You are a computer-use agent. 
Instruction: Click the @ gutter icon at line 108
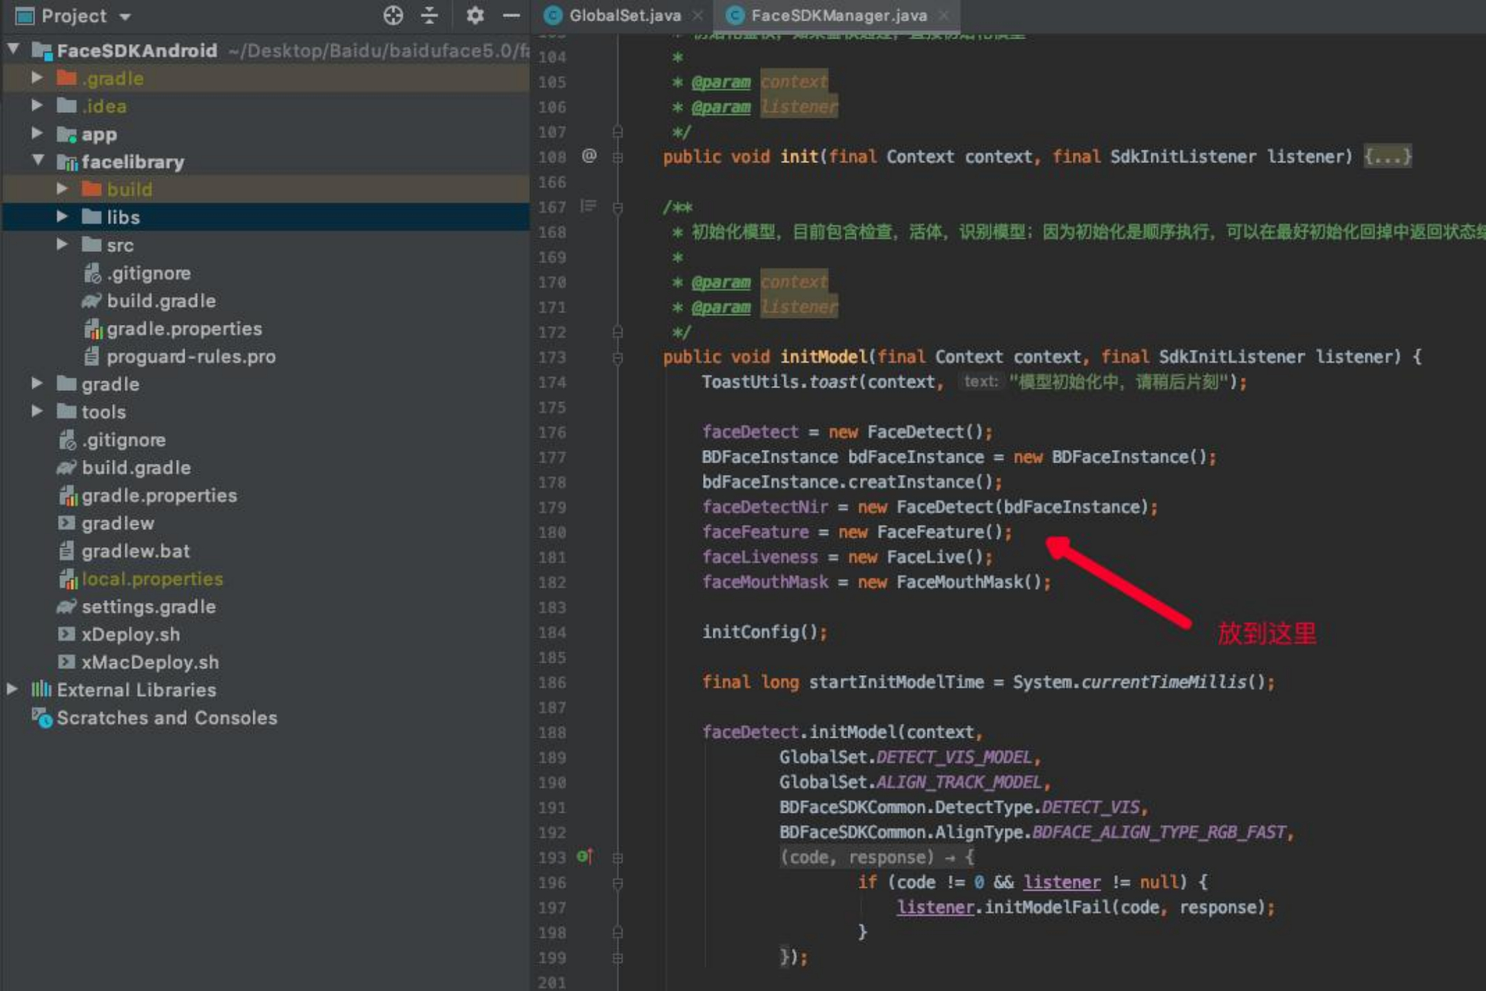589,156
